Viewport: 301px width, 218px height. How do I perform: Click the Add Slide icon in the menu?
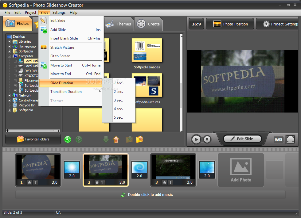pyautogui.click(x=44, y=30)
